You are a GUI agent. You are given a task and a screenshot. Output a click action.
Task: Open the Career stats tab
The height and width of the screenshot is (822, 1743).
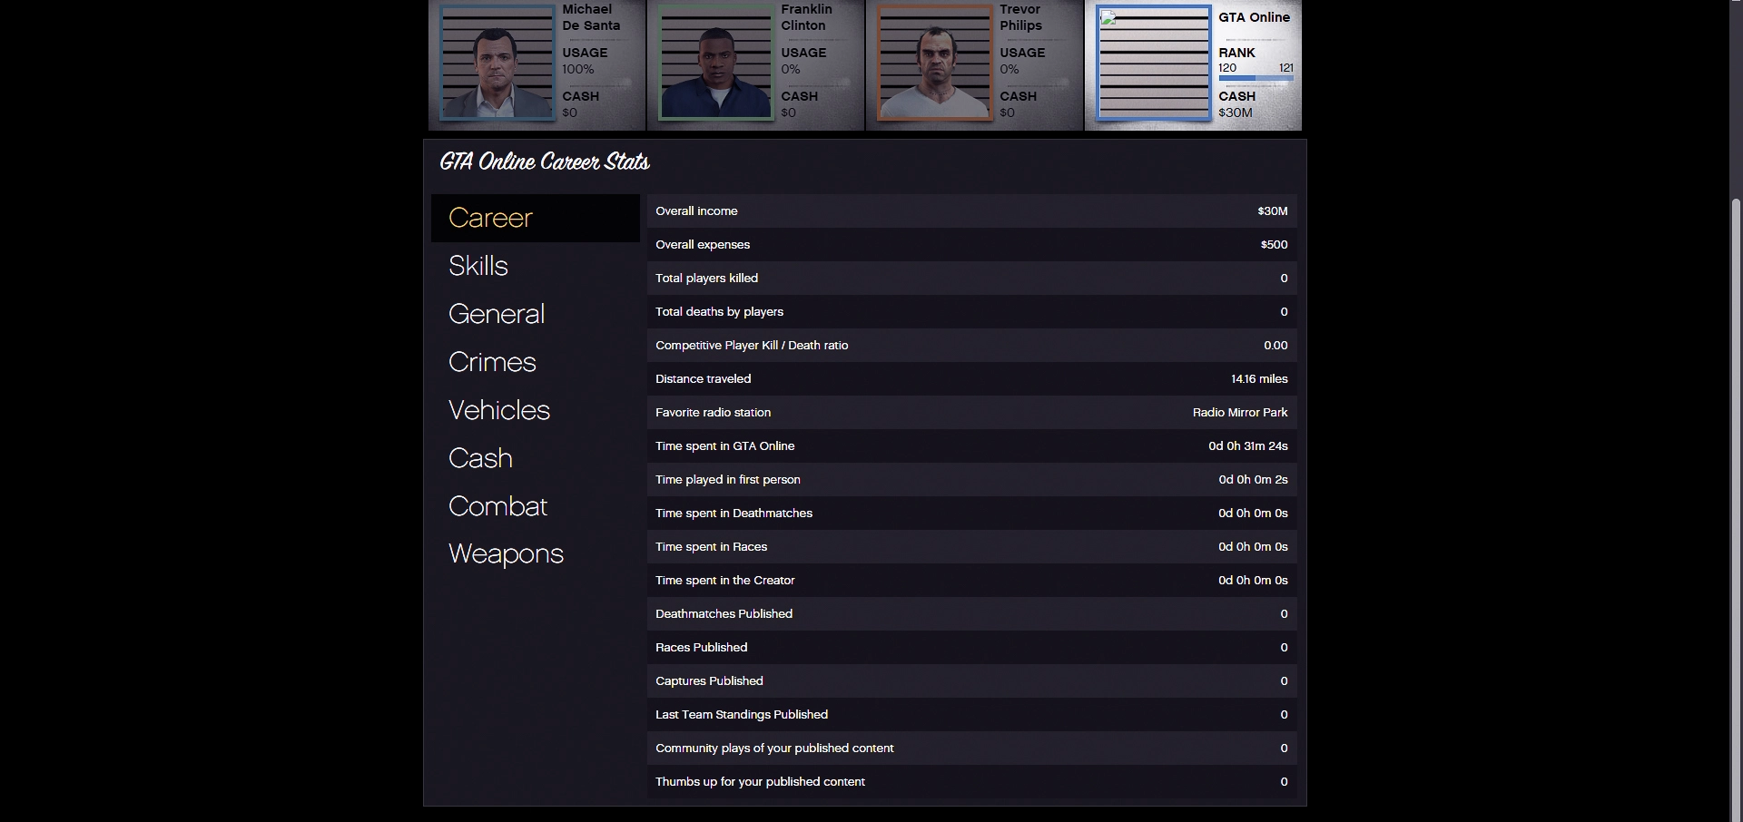click(x=536, y=218)
